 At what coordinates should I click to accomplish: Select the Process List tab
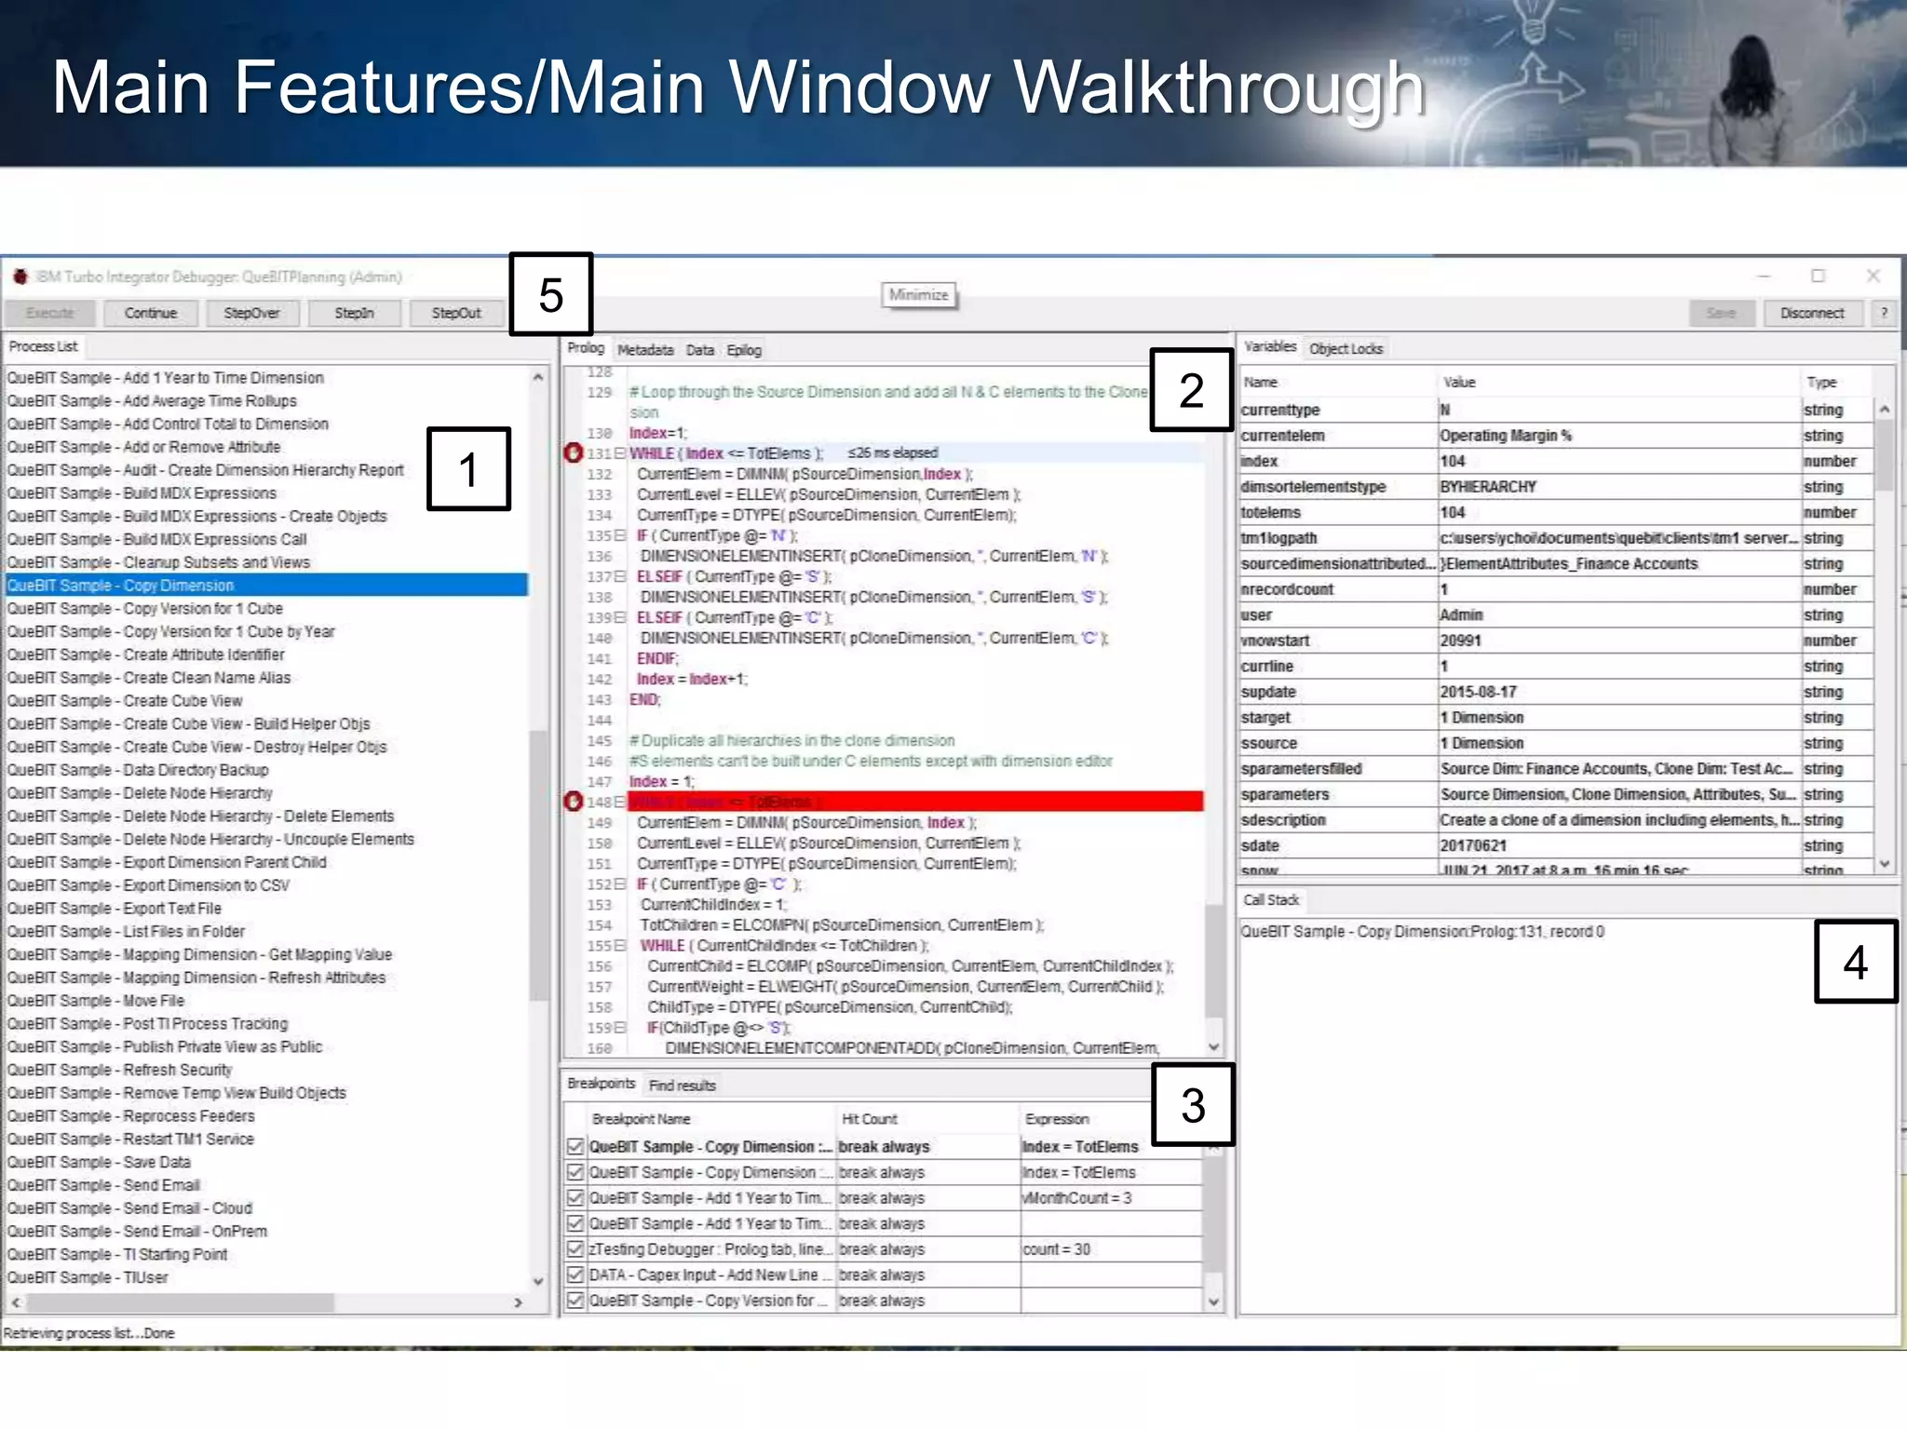pyautogui.click(x=43, y=346)
